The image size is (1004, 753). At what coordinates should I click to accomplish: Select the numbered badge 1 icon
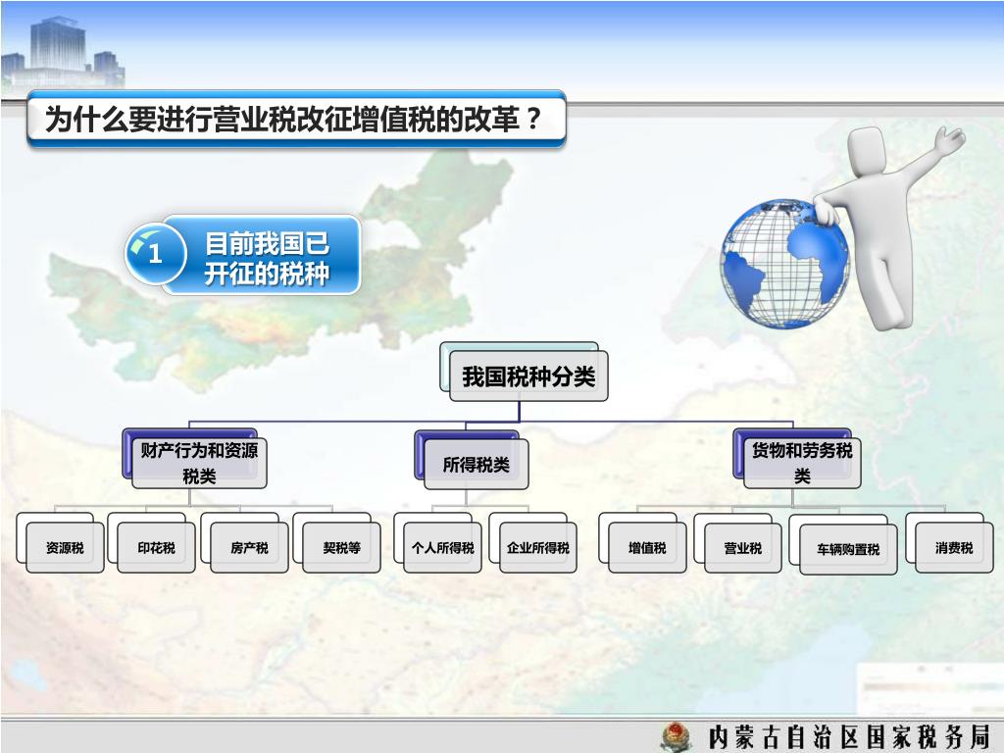[x=155, y=254]
